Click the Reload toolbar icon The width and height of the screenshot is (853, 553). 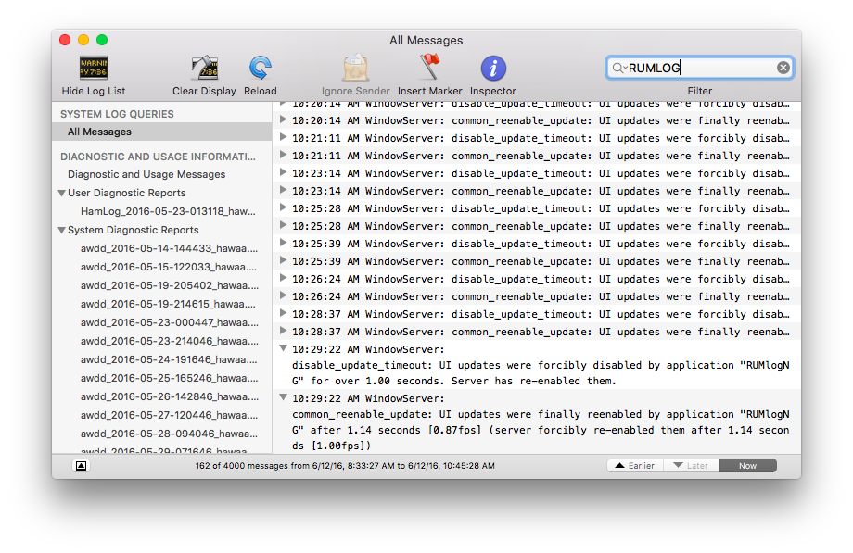pos(260,69)
